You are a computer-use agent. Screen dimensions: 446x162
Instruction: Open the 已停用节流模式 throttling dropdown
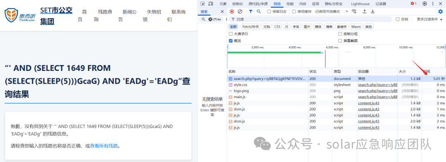[331, 12]
